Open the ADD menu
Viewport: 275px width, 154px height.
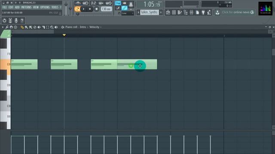tap(17, 7)
